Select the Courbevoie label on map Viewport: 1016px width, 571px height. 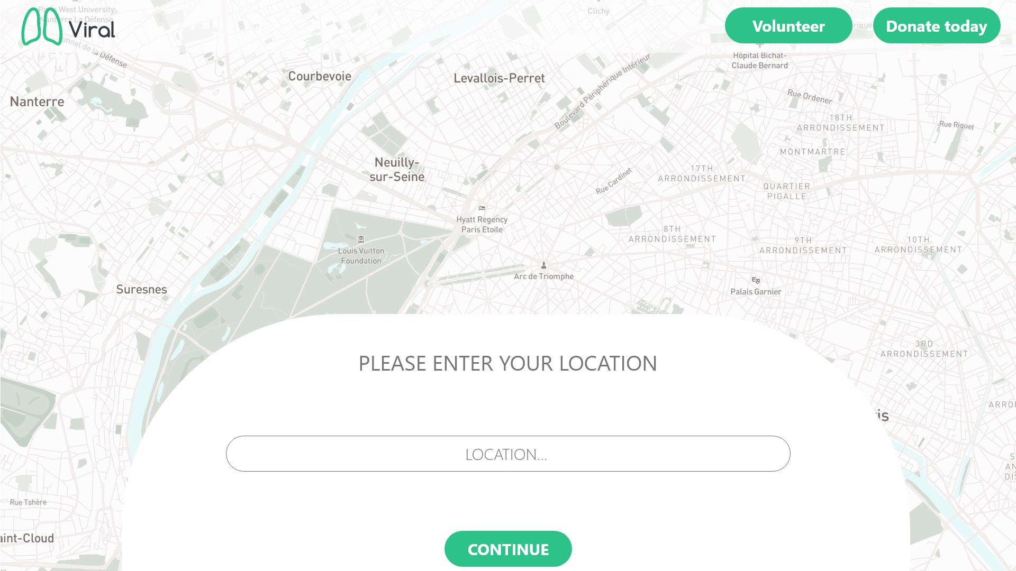pos(320,76)
